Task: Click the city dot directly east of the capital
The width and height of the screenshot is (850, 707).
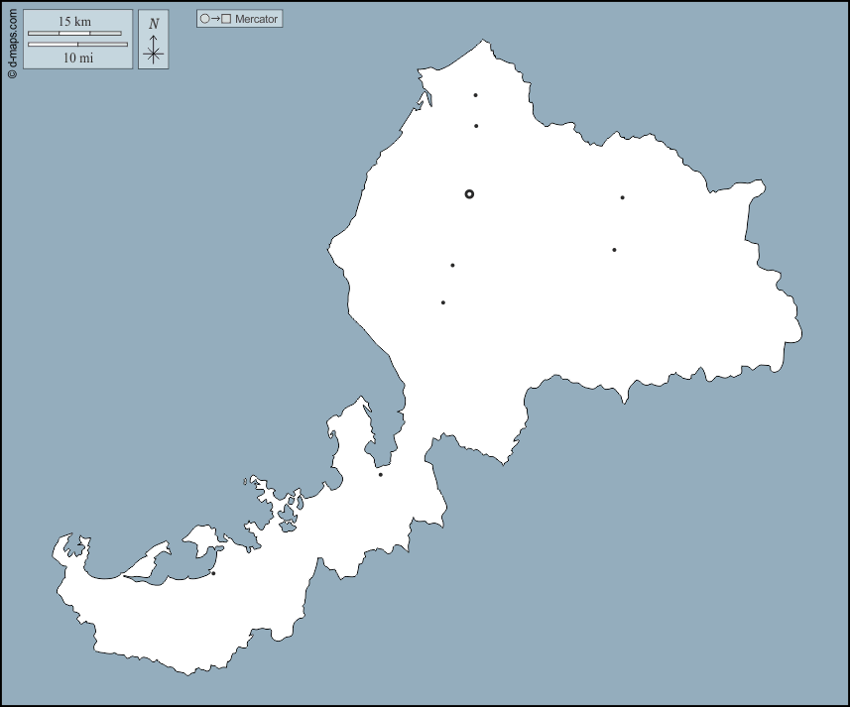Action: [x=622, y=197]
